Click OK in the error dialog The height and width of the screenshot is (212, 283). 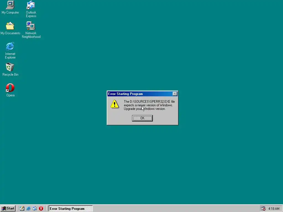pyautogui.click(x=142, y=118)
